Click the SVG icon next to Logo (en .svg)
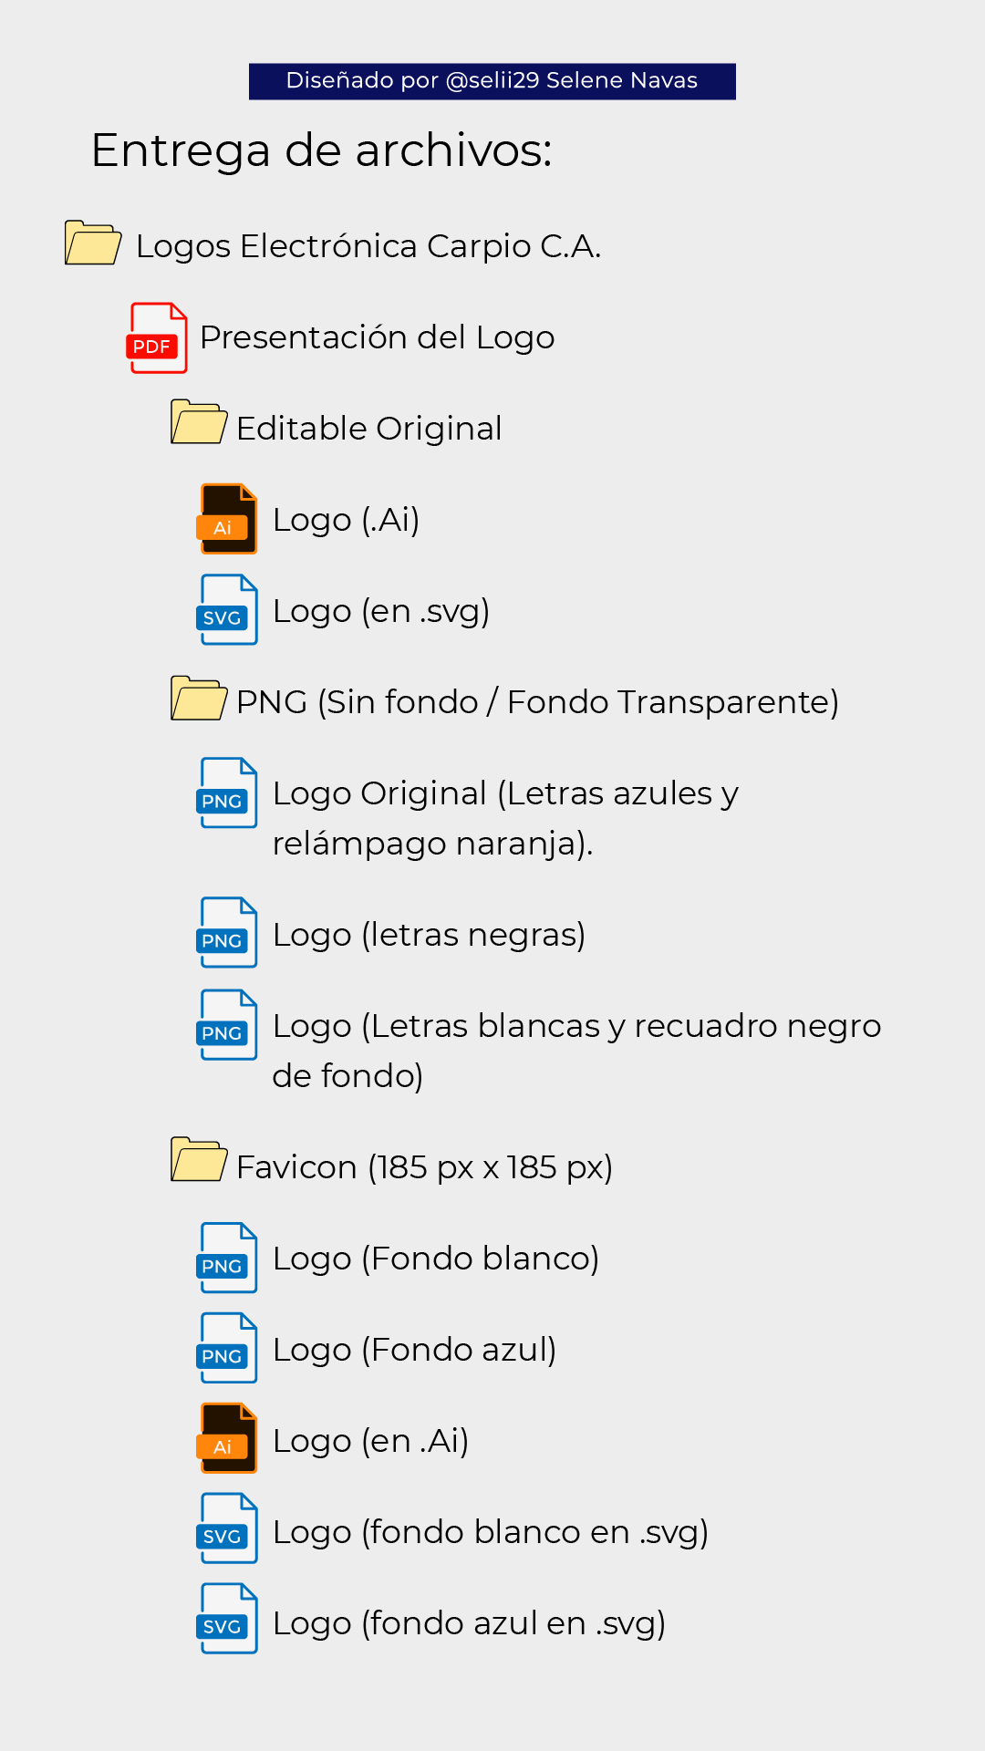Screen dimensions: 985x1751 (x=227, y=609)
